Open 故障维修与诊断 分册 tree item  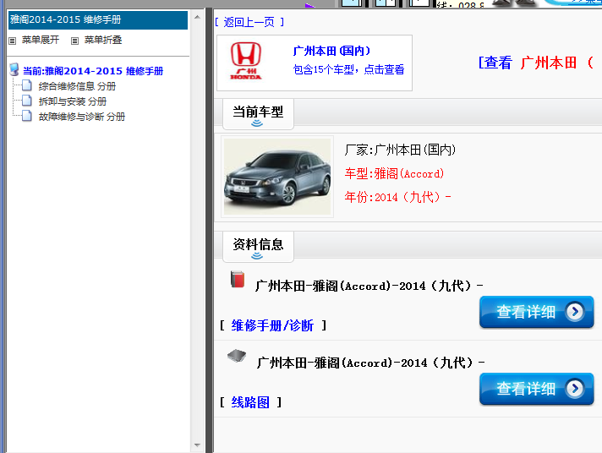coord(81,117)
